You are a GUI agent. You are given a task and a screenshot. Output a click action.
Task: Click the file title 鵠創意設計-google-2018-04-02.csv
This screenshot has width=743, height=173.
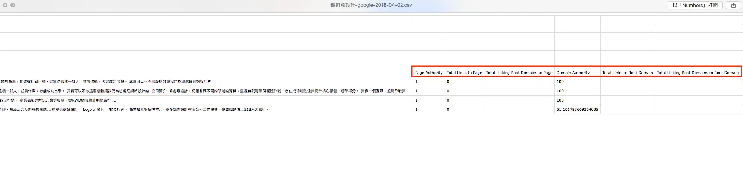click(x=371, y=5)
